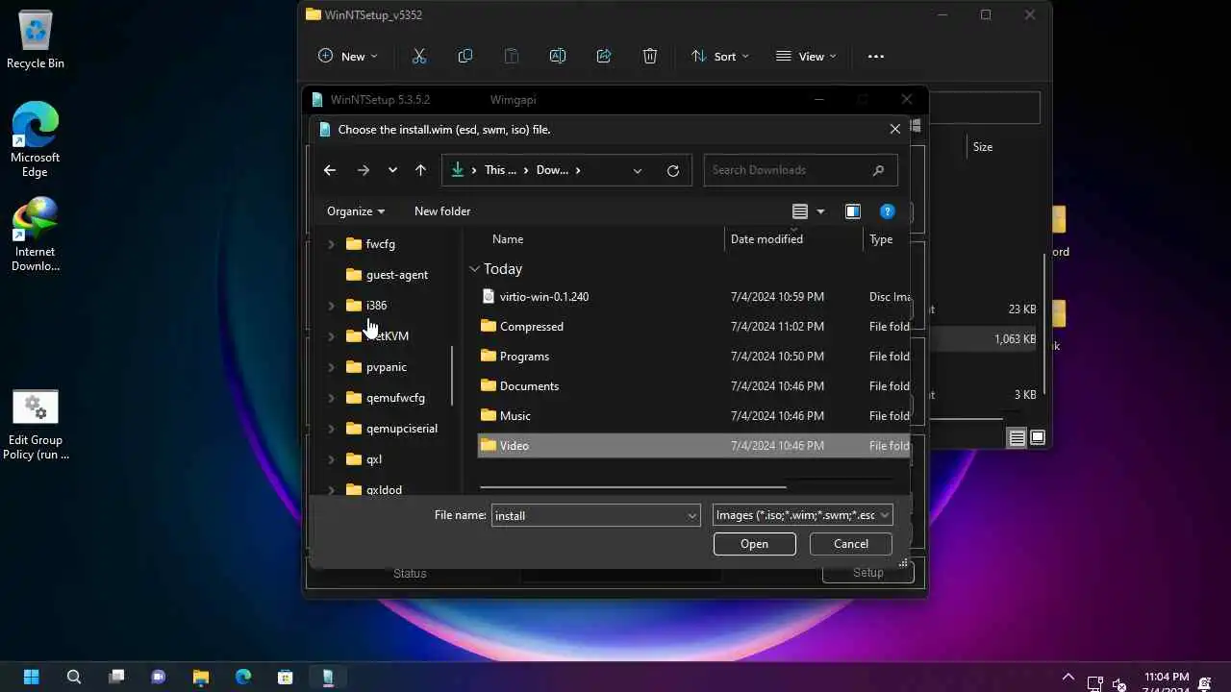Open the Images file type filter dropdown
Screen dimensions: 1231x692
[884, 515]
